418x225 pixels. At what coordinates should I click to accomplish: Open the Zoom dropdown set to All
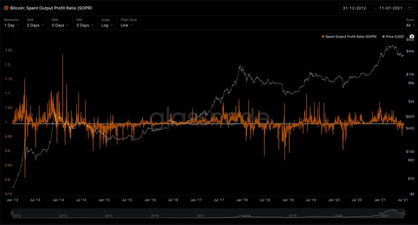click(410, 25)
